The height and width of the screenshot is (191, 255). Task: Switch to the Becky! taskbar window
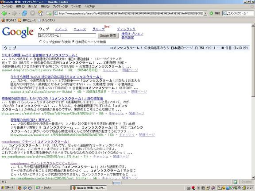point(53,188)
